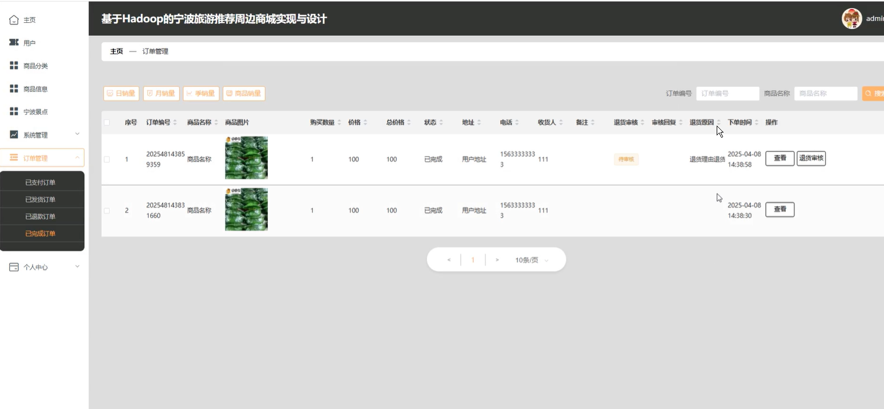Collapse the 订单管理 sidebar menu
Viewport: 884px width, 409px height.
coord(77,158)
